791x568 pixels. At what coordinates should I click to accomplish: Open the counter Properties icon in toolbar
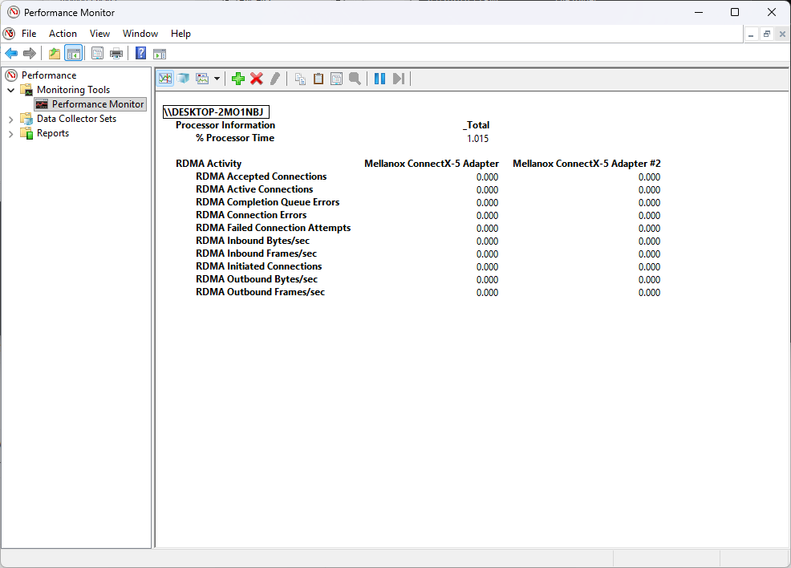click(336, 79)
